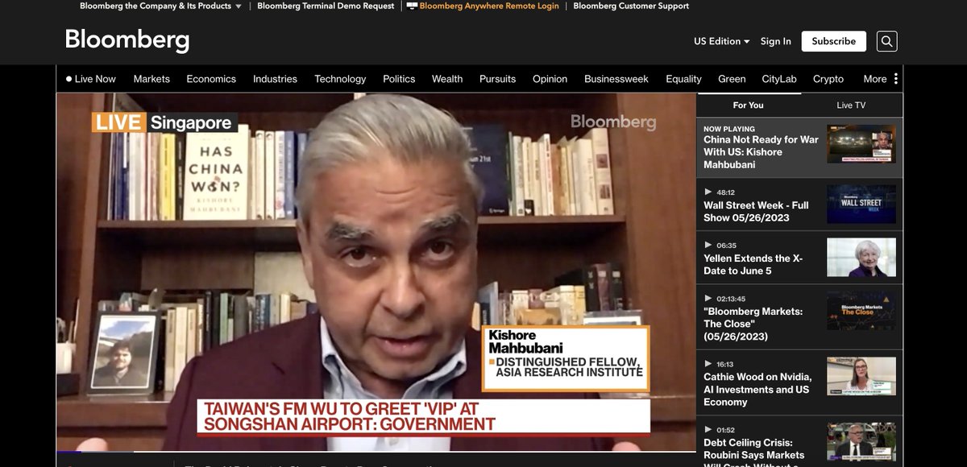Open the Pursuits section

pos(497,79)
